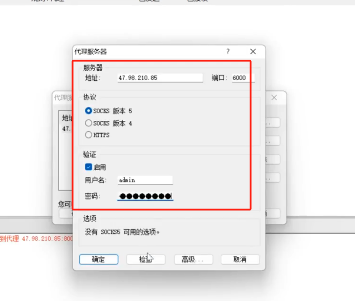Select the SOCKS 版本 4 radio button
Viewport: 355px width, 301px height.
88,123
